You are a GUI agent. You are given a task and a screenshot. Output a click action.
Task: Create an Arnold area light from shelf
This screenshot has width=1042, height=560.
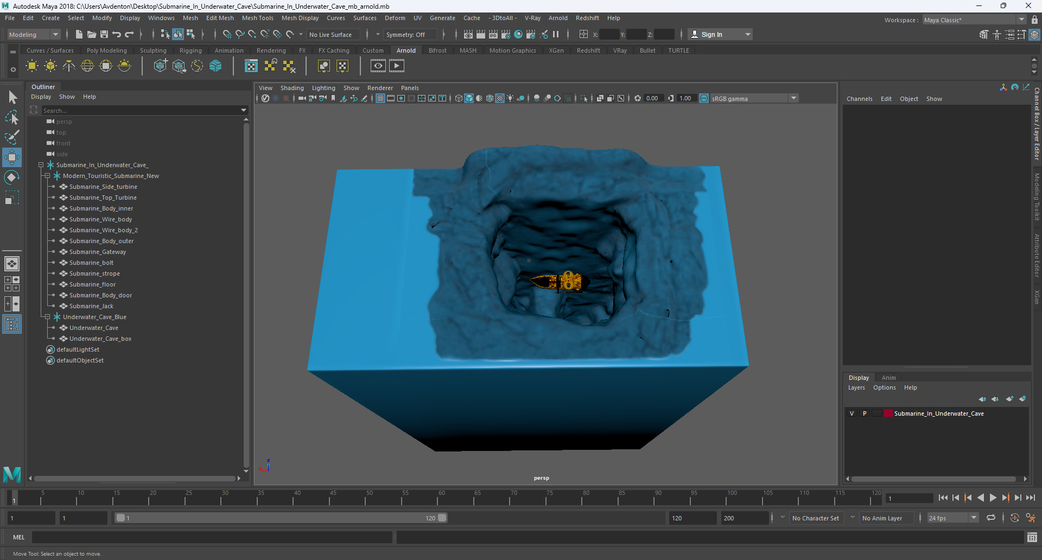[x=32, y=66]
